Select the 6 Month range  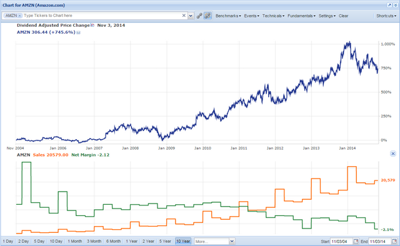point(114,241)
